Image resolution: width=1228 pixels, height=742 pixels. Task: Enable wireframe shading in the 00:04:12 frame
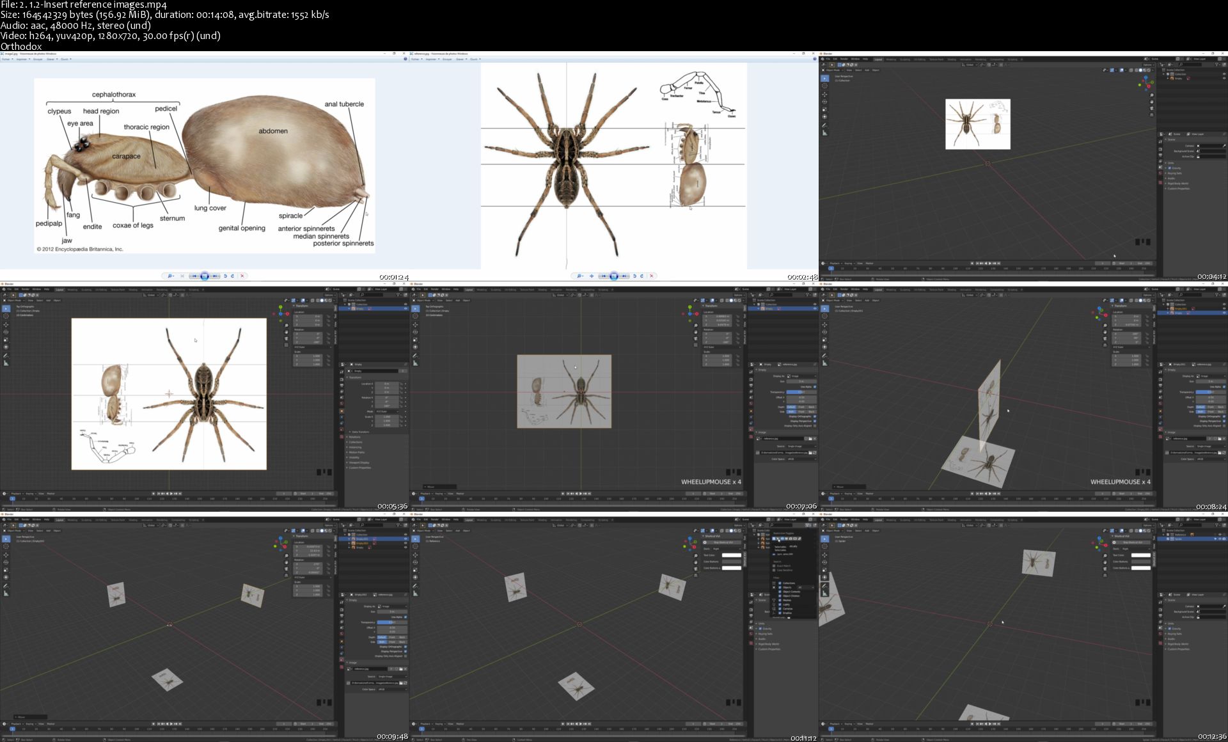point(1137,70)
